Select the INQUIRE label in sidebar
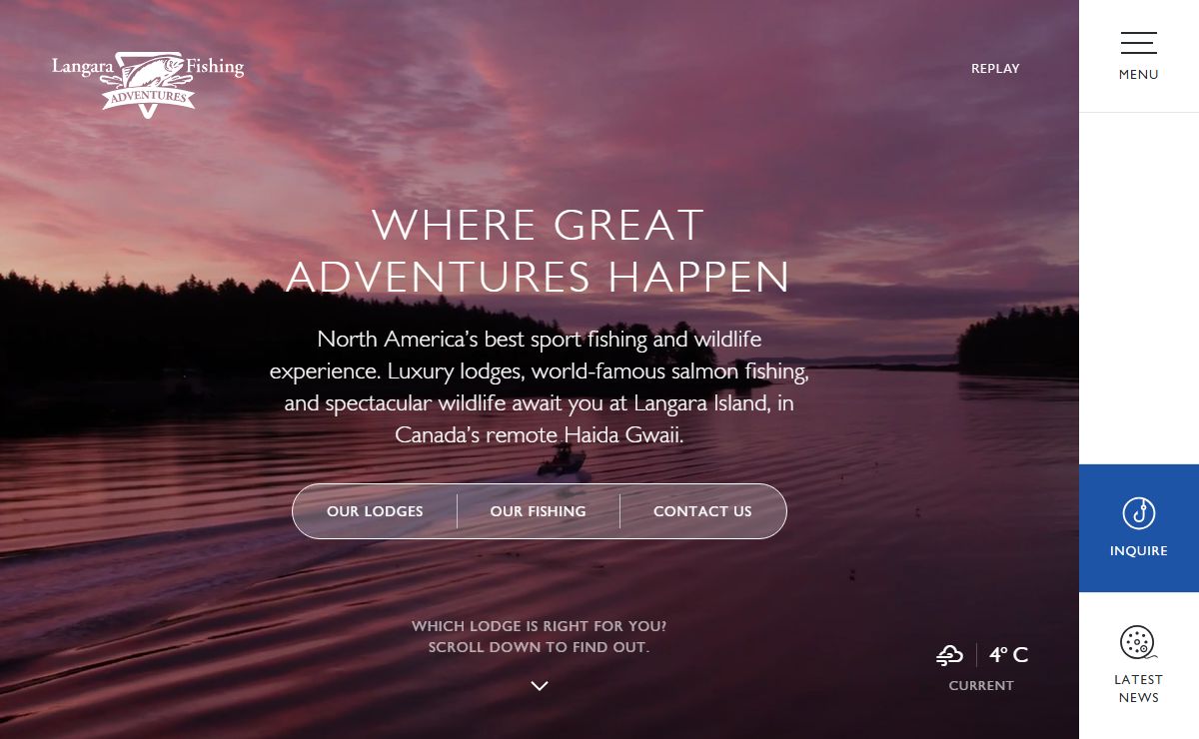 1138,551
